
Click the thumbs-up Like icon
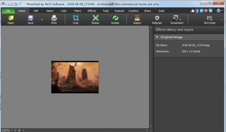pyautogui.click(x=192, y=11)
